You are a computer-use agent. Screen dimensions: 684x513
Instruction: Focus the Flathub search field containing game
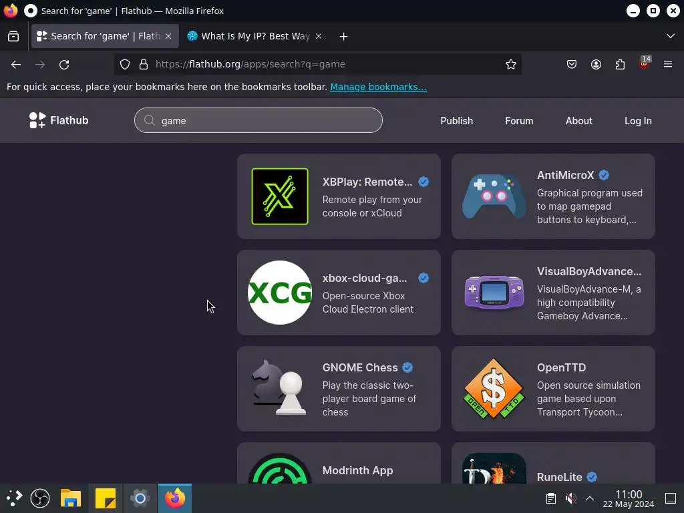coord(259,120)
